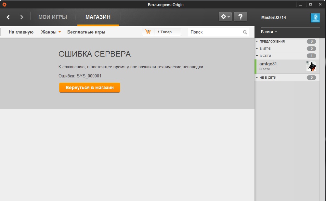Select friend amigo81 in the list
The height and width of the screenshot is (201, 326).
[287, 67]
